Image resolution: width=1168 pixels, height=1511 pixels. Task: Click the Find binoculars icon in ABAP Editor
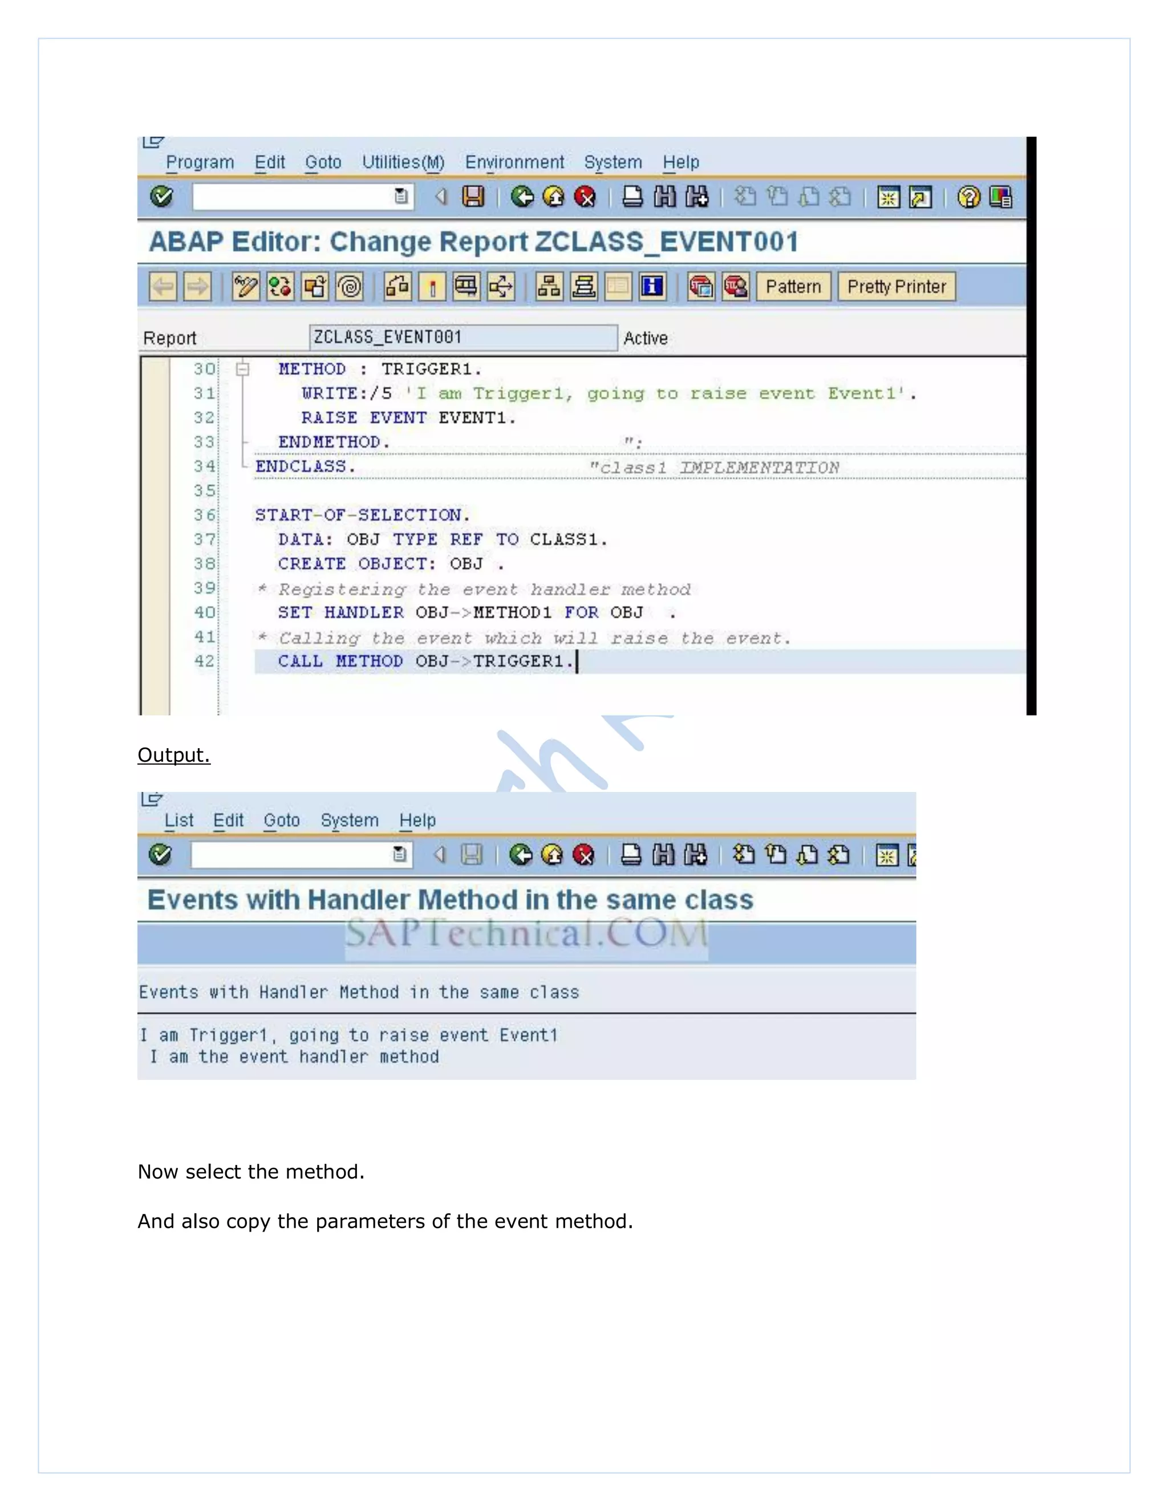click(x=664, y=197)
